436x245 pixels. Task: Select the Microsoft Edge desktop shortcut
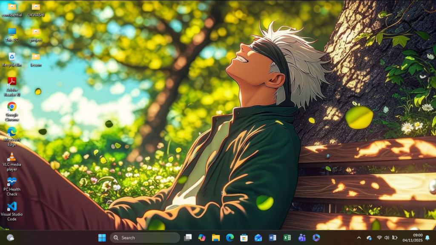tap(11, 136)
